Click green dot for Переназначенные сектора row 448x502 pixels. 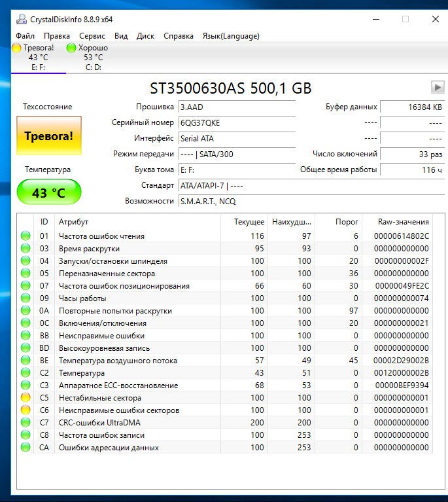pyautogui.click(x=26, y=274)
